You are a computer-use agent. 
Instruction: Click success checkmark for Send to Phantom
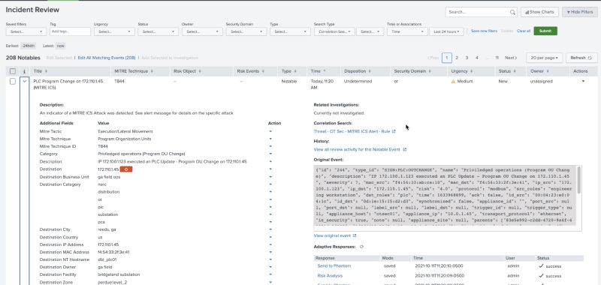541,265
